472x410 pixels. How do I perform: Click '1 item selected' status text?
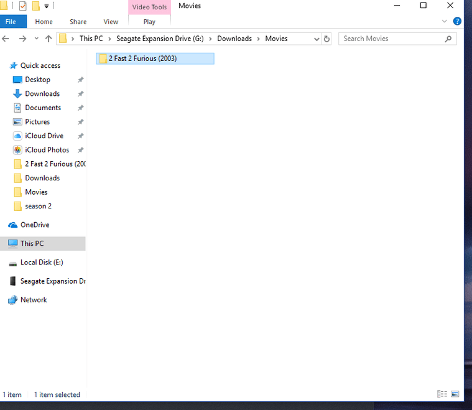(x=57, y=394)
